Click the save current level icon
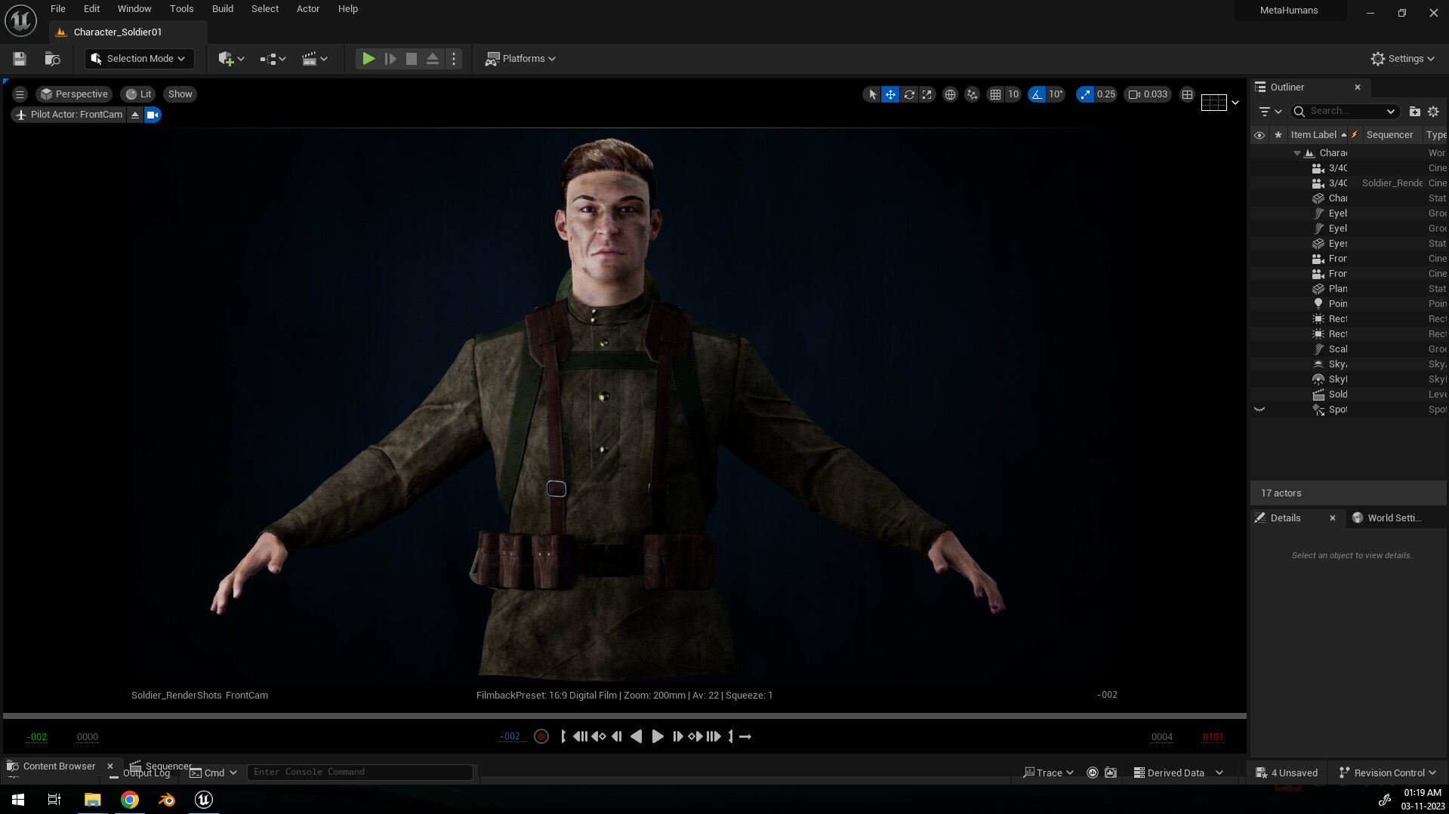The width and height of the screenshot is (1449, 814). point(18,59)
